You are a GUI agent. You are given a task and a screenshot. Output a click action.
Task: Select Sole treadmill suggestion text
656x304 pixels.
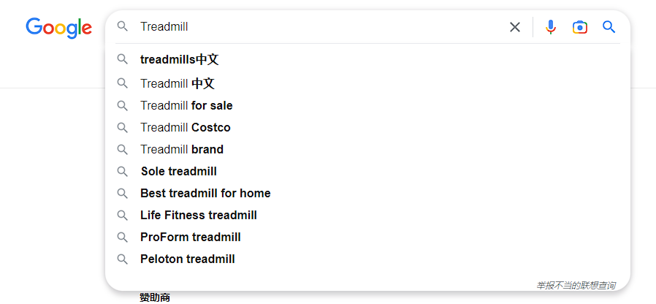pos(179,171)
